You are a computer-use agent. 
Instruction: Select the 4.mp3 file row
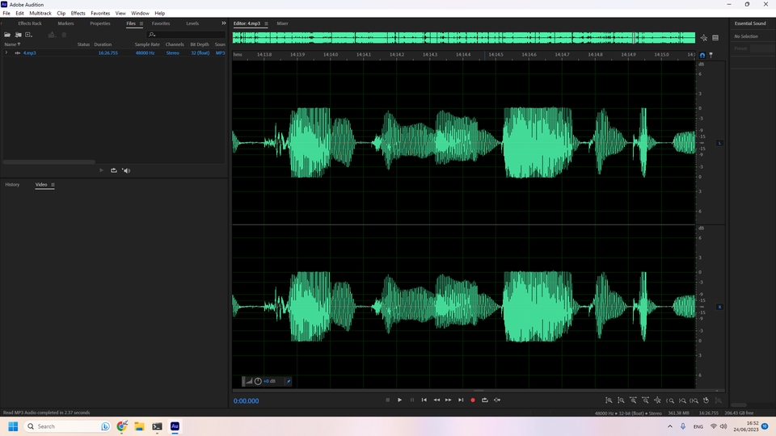114,52
